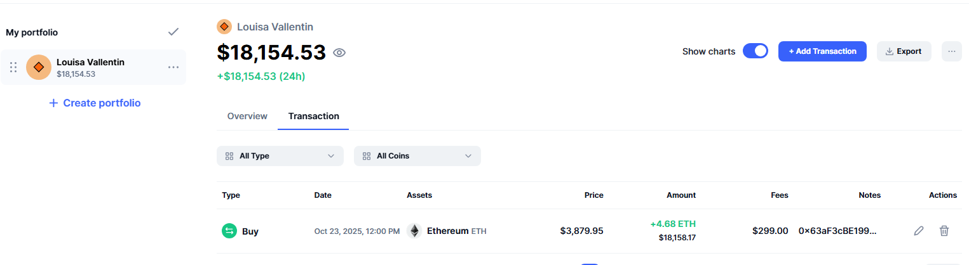The image size is (969, 265).
Task: Click the Add Transaction button
Action: click(822, 51)
